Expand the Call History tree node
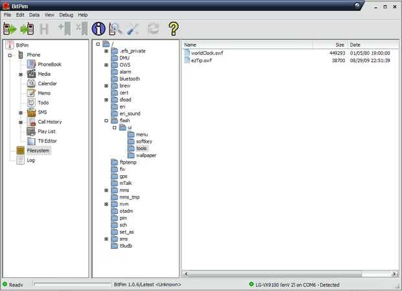Image resolution: width=402 pixels, height=291 pixels. tap(21, 122)
